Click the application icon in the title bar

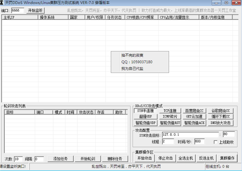tap(2, 3)
